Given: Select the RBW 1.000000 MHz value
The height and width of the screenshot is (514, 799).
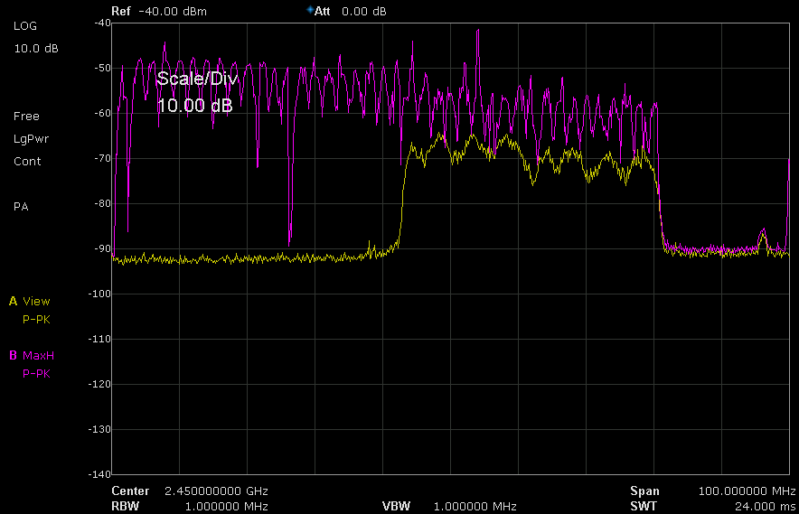Looking at the screenshot, I should 226,507.
